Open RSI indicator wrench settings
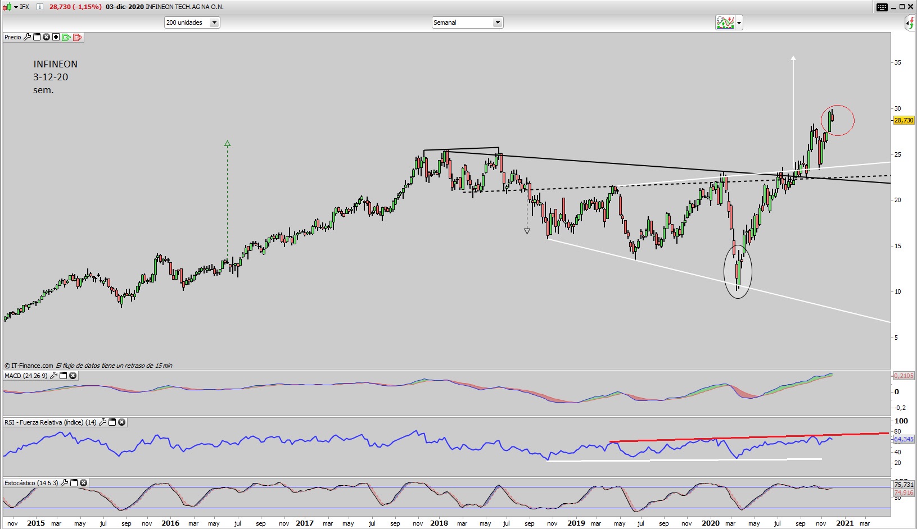 [102, 422]
